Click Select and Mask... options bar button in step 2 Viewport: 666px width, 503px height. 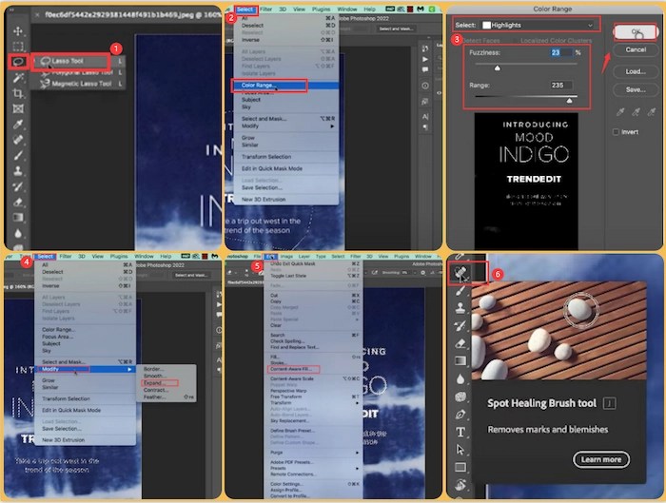396,29
